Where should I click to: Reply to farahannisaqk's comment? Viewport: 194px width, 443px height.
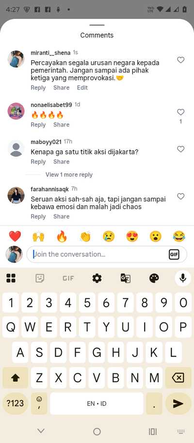(38, 216)
